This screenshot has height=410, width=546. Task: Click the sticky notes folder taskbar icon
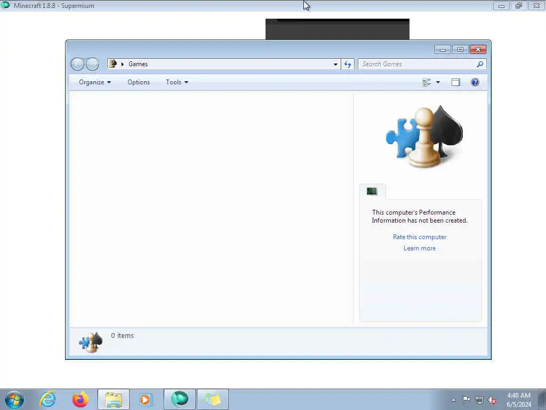[x=213, y=399]
